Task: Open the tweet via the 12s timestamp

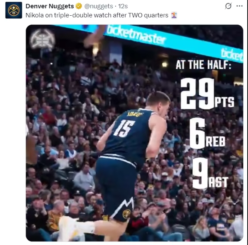Action: pos(123,6)
